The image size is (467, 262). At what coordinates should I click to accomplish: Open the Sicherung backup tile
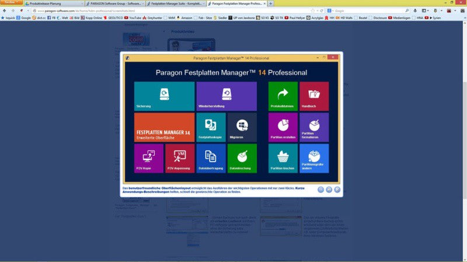coord(164,96)
